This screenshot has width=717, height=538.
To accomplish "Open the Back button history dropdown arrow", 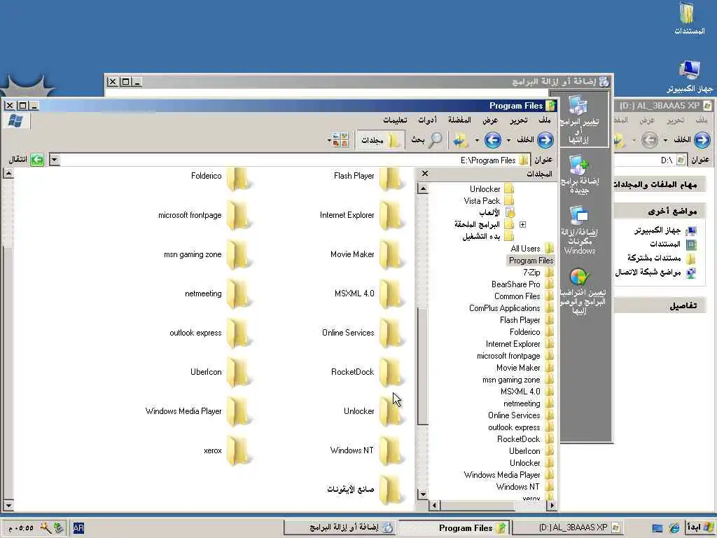I will point(508,140).
